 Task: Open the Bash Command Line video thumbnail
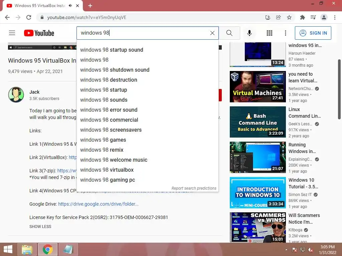258,122
